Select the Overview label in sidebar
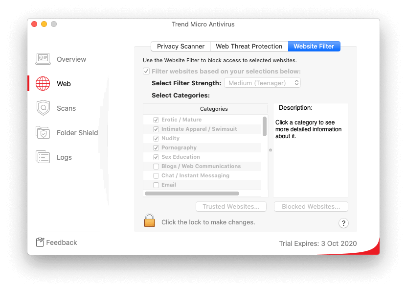The height and width of the screenshot is (291, 407). coord(71,59)
